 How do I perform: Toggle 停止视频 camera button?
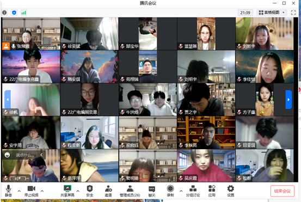click(31, 191)
